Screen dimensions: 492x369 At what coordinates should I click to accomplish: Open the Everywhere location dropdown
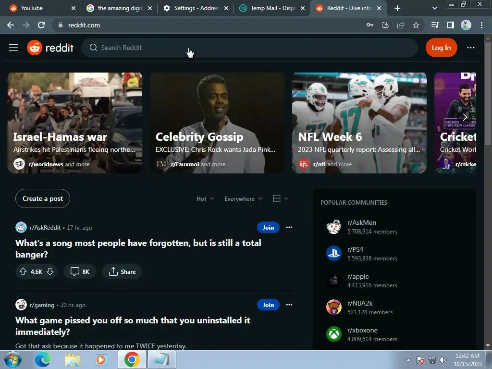[x=244, y=198]
